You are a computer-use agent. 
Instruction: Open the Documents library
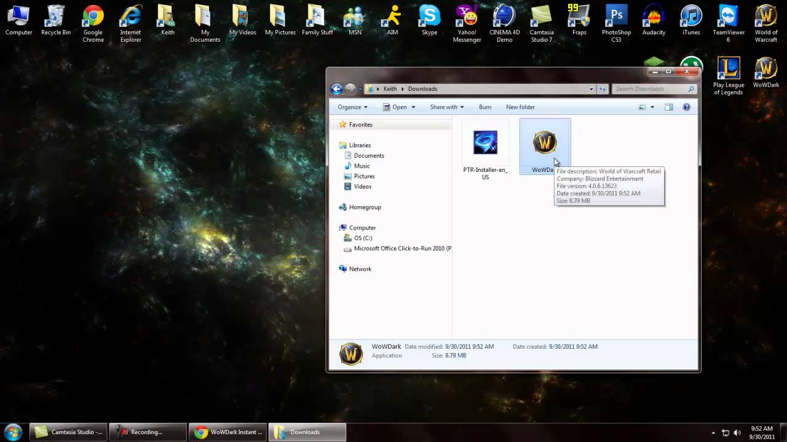tap(369, 156)
